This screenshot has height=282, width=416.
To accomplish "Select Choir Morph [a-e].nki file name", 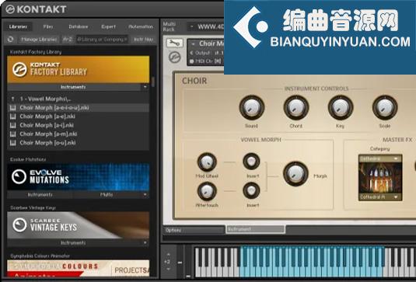I will [x=47, y=117].
